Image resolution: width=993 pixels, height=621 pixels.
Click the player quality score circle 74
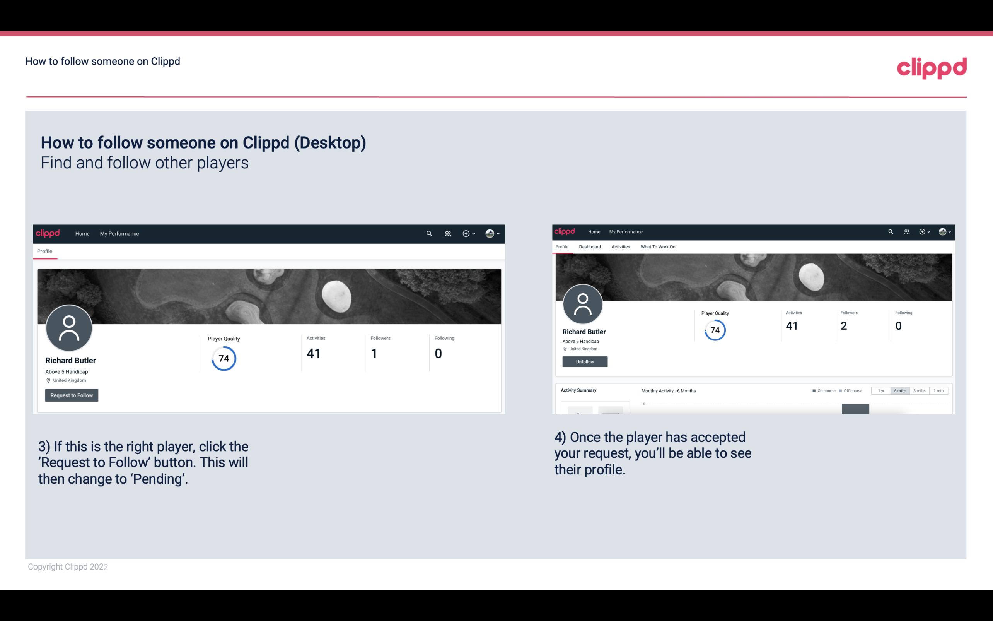[x=223, y=358]
